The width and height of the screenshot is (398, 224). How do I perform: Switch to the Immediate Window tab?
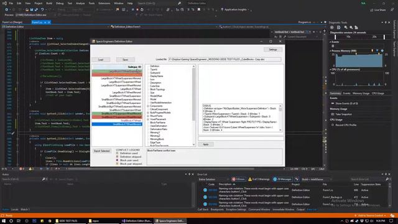(284, 210)
